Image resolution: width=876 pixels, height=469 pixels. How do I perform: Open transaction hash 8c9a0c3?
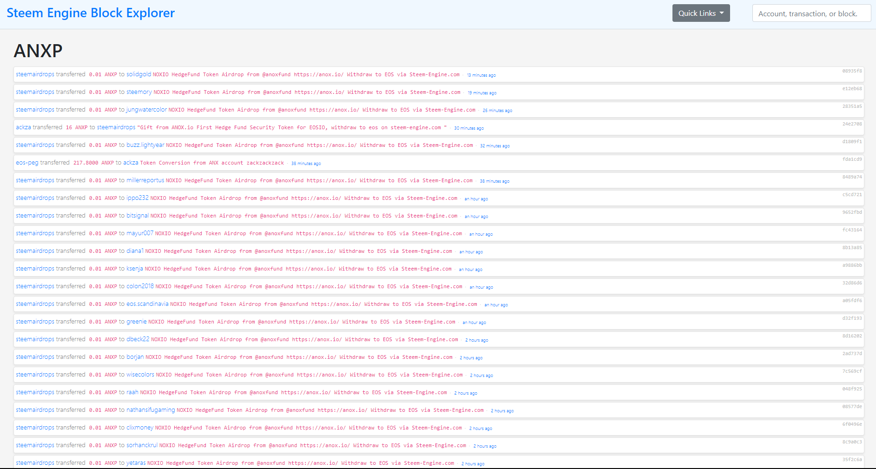(x=852, y=442)
